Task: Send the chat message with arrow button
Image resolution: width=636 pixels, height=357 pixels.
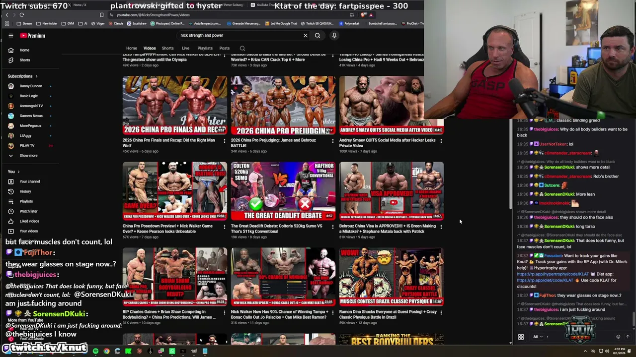Action: tap(628, 337)
